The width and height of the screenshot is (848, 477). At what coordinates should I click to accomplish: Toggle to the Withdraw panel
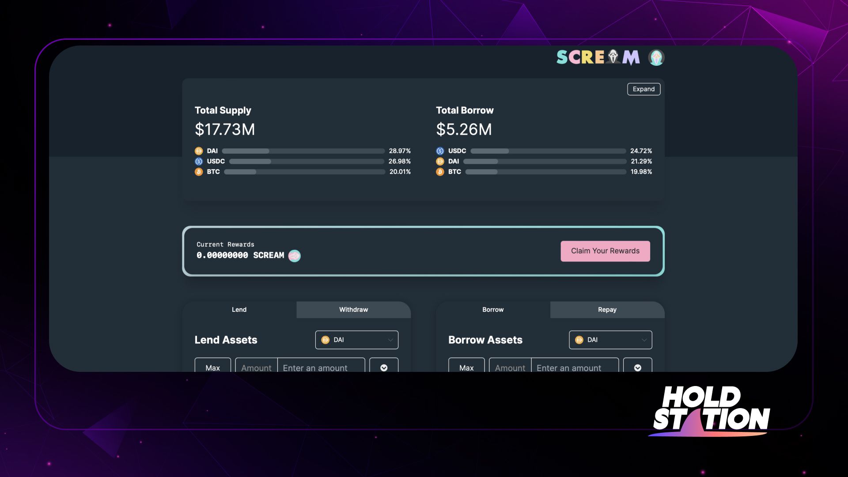click(353, 309)
